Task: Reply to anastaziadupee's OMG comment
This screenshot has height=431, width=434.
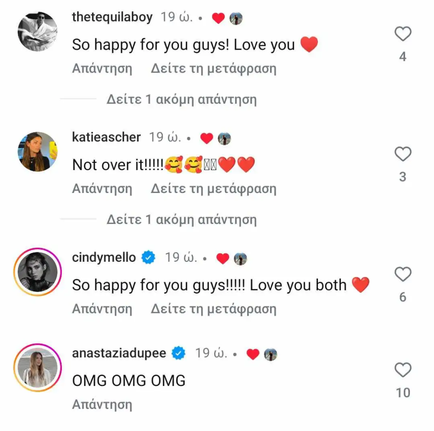Action: pos(102,405)
